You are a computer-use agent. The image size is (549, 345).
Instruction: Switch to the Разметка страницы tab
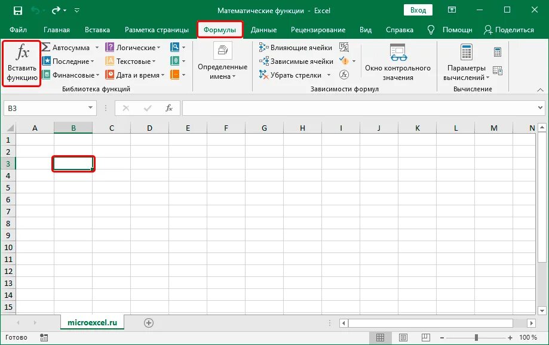coord(157,30)
